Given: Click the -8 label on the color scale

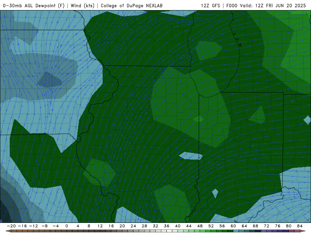Looking at the screenshot, I should tap(45, 226).
